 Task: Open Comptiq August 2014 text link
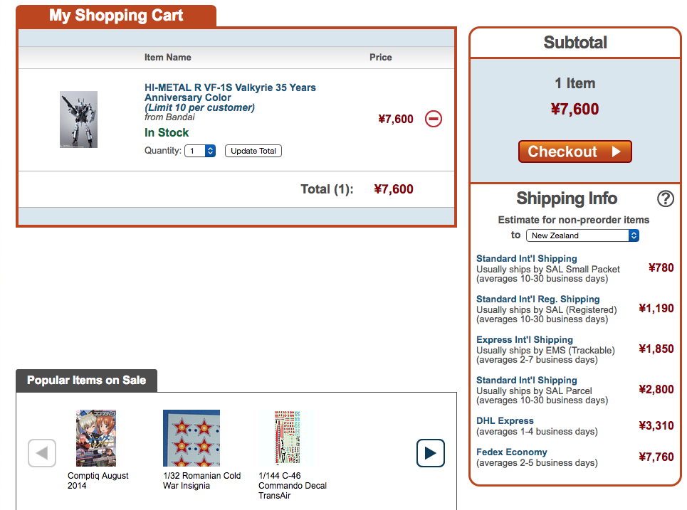(98, 481)
